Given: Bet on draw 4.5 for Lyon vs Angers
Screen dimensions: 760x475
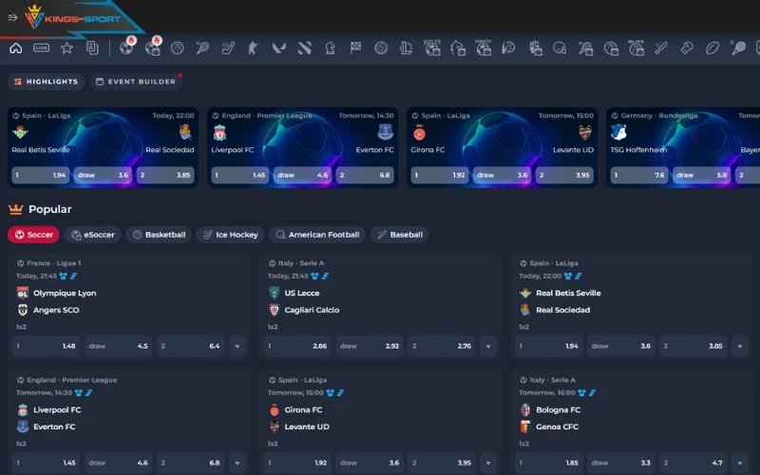Looking at the screenshot, I should [x=118, y=346].
